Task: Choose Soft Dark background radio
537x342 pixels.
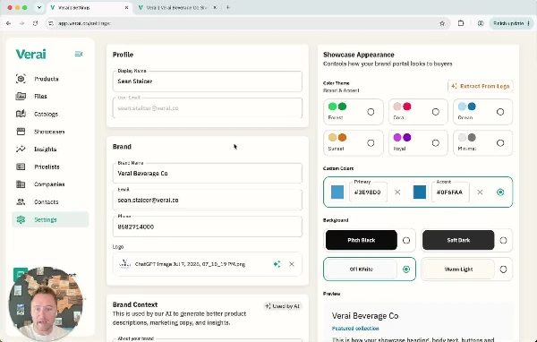Action: click(x=503, y=240)
